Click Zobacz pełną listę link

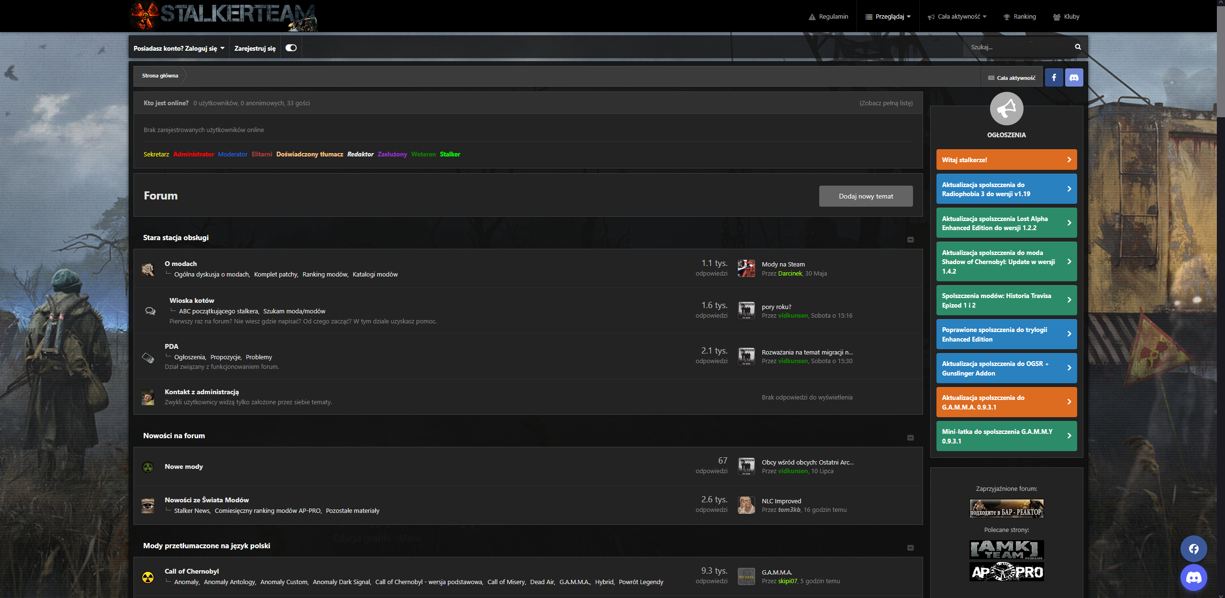[x=886, y=103]
